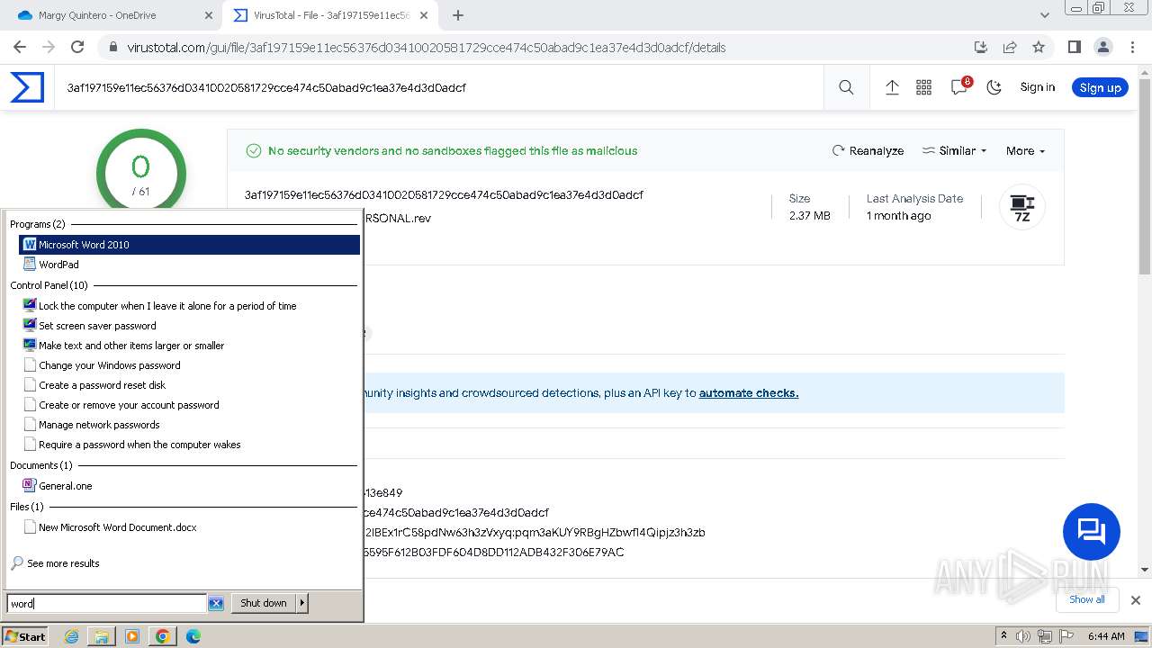
Task: Close the downloads bar
Action: tap(1136, 600)
